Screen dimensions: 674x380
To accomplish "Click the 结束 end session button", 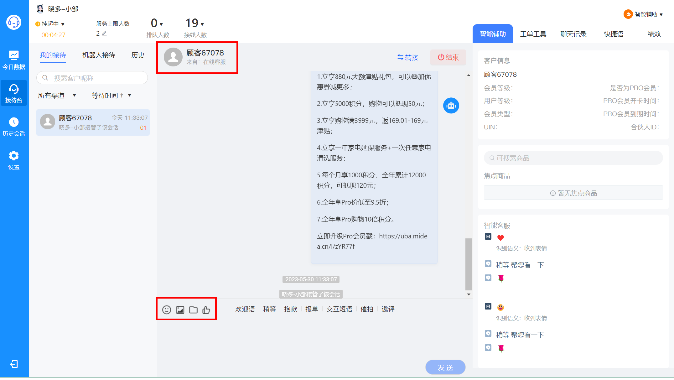I will coord(448,57).
